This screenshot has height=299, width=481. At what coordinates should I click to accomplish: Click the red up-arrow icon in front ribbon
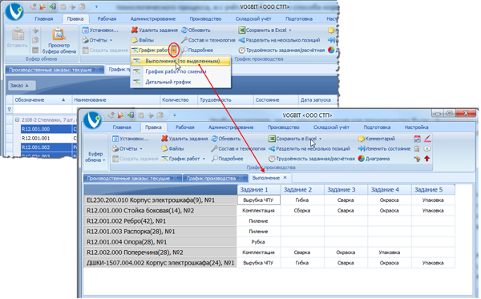tap(427, 159)
